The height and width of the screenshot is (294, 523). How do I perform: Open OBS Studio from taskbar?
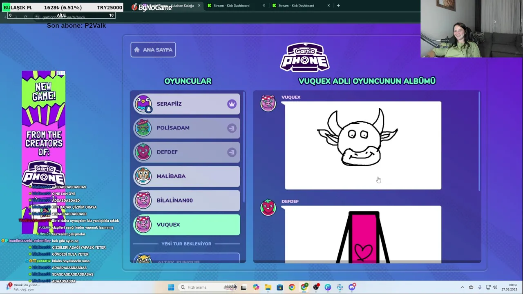316,287
